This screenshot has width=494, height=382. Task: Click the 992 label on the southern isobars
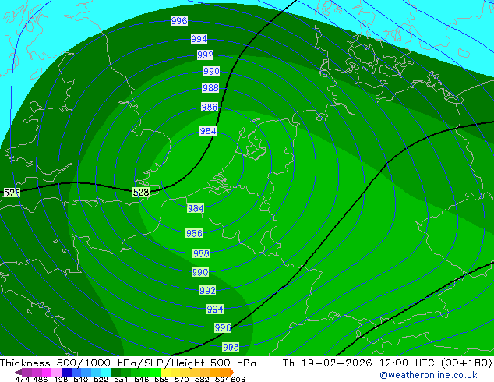pyautogui.click(x=207, y=291)
